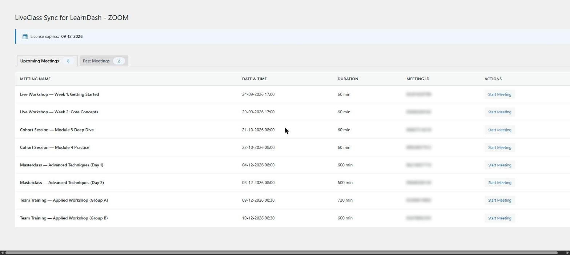Click the scrollbar left arrow
Screen dimensions: 570x255
2,252
